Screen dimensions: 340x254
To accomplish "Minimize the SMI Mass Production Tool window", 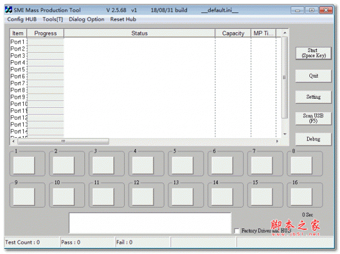I will (297, 10).
